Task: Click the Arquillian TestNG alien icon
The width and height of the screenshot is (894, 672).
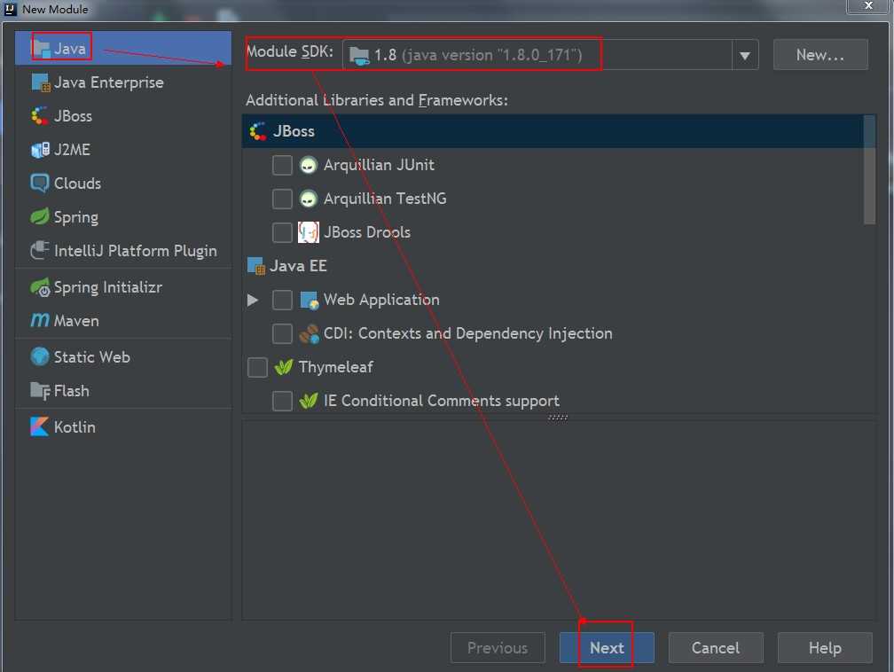Action: pyautogui.click(x=309, y=199)
